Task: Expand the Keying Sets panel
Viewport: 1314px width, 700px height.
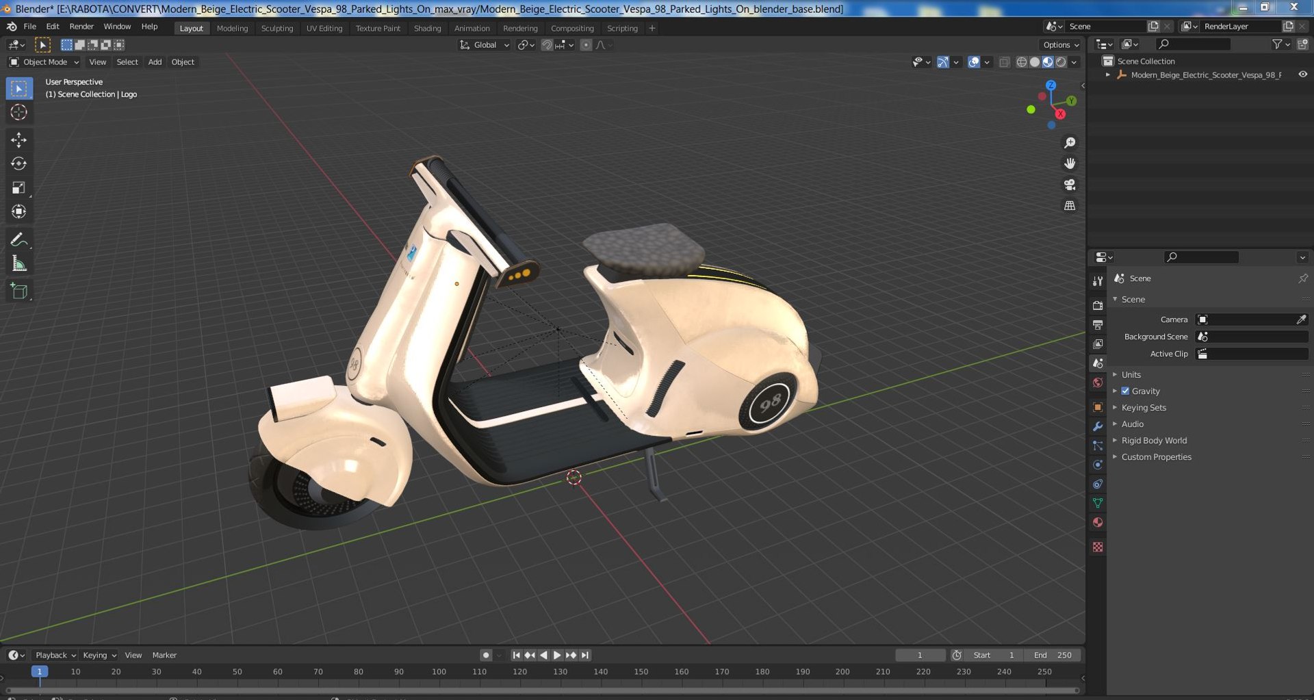Action: [x=1143, y=408]
